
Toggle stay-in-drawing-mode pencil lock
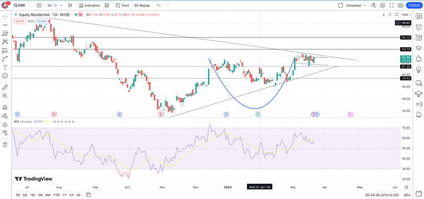pos(5,116)
